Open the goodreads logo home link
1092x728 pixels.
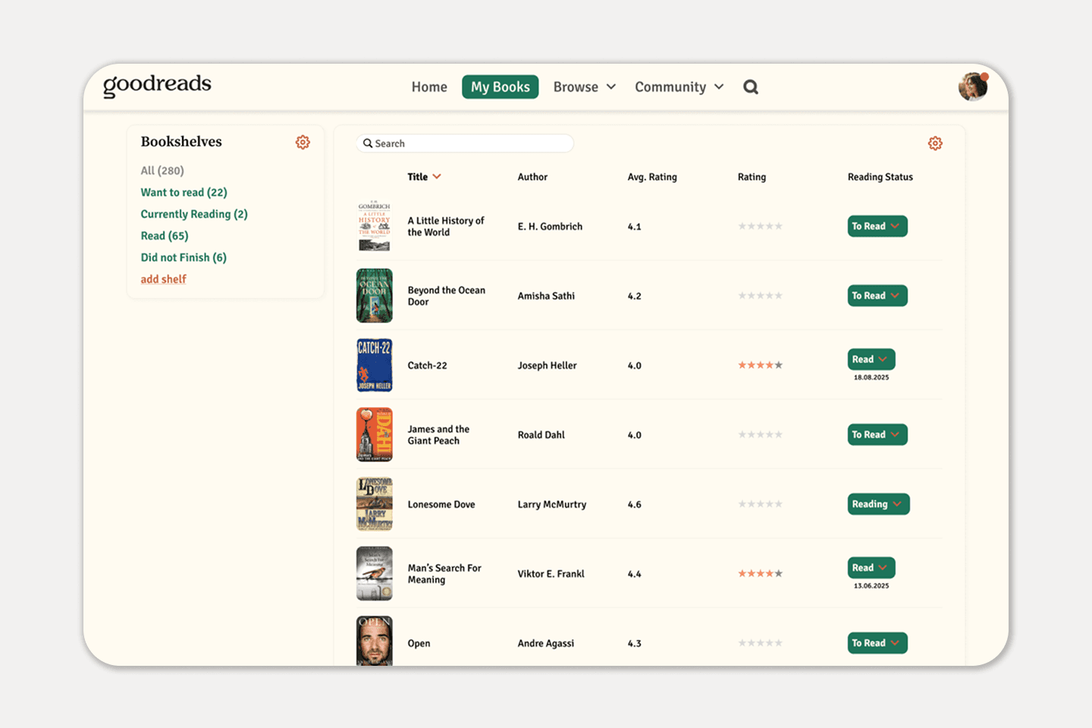[x=157, y=85]
